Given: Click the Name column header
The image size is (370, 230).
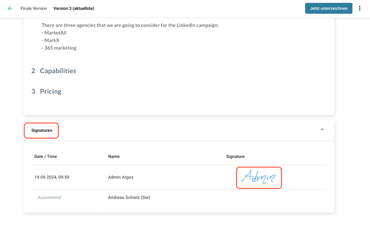Looking at the screenshot, I should (x=113, y=156).
